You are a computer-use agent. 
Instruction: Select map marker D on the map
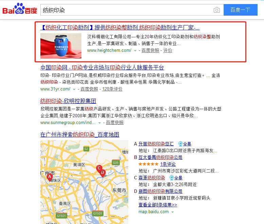[102, 173]
